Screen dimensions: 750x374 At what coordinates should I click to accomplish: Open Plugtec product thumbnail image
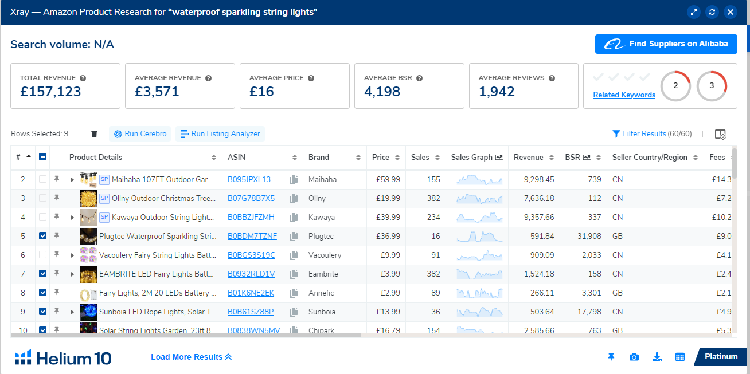[x=88, y=236]
